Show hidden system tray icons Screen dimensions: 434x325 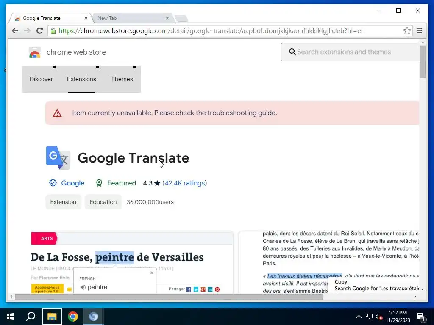click(359, 317)
